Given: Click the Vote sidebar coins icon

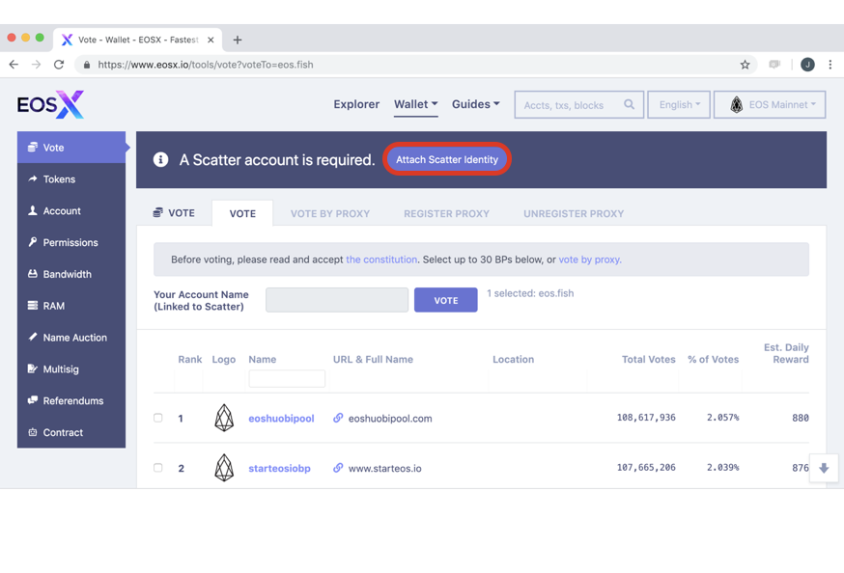Looking at the screenshot, I should click(33, 147).
